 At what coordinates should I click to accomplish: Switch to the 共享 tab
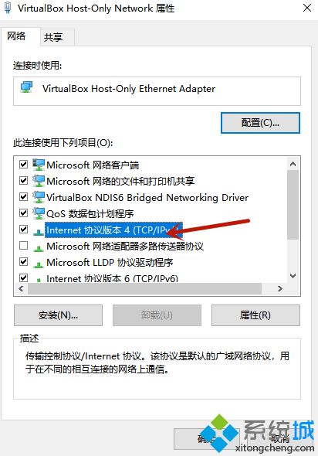53,37
